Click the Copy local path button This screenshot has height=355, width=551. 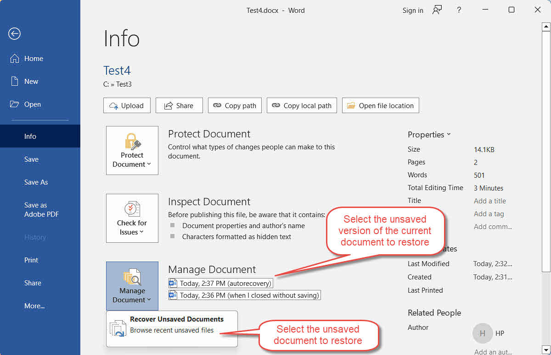coord(302,105)
